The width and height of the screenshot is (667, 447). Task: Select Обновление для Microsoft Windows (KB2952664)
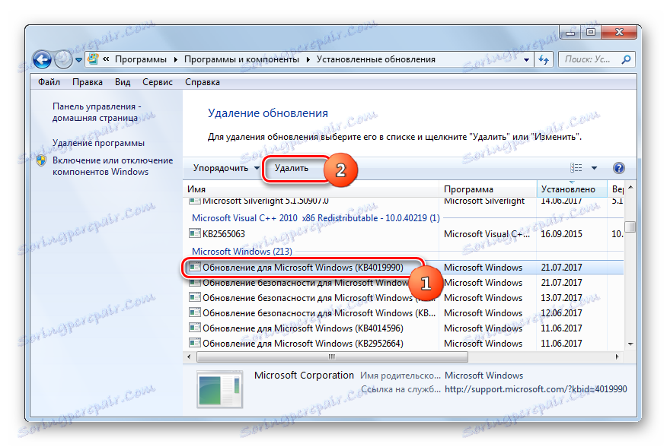(405, 344)
